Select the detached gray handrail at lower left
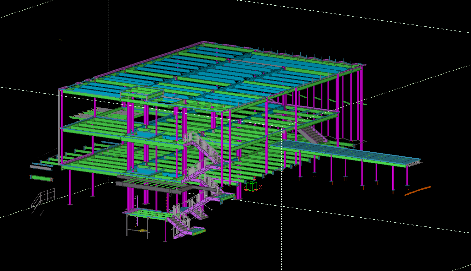This screenshot has height=271, width=471. click(x=43, y=198)
